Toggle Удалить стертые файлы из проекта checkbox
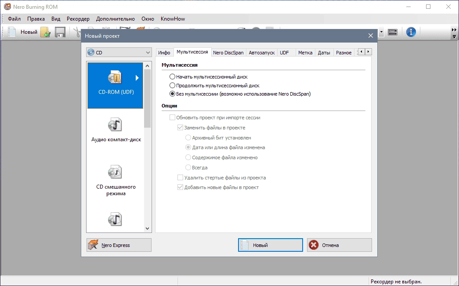The height and width of the screenshot is (286, 459). (x=181, y=178)
